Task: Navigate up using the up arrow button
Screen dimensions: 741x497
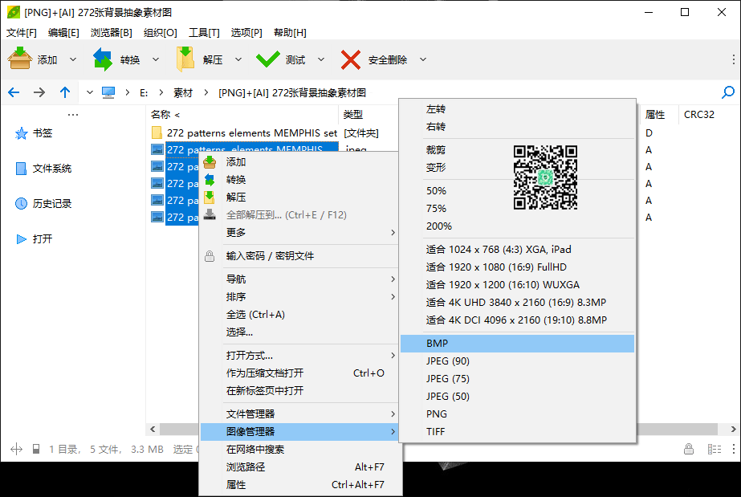Action: pyautogui.click(x=65, y=92)
